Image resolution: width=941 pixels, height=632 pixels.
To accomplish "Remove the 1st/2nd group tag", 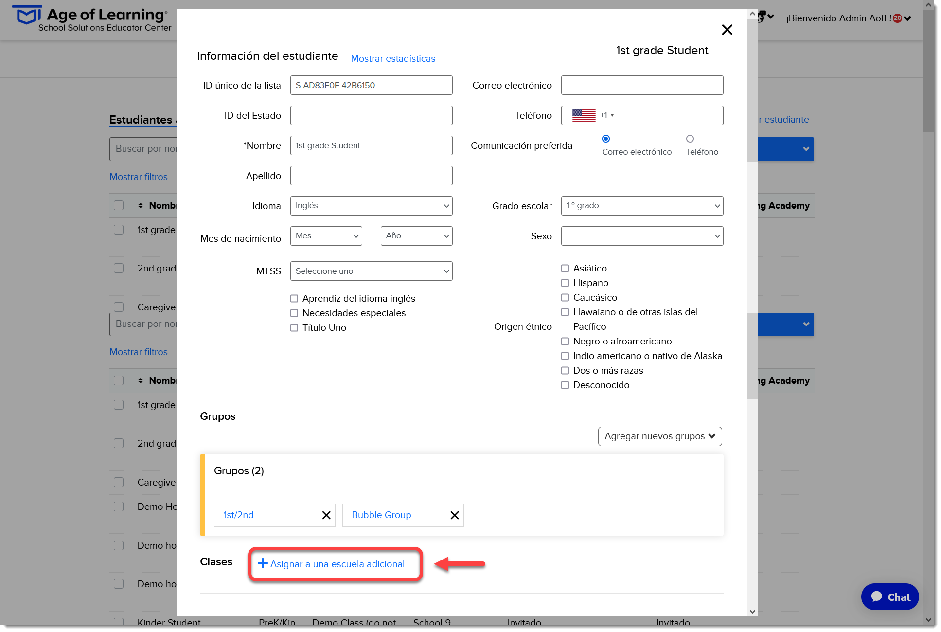I will tap(326, 515).
